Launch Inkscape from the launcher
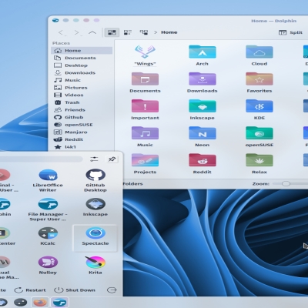308x308 pixels. pos(95,207)
